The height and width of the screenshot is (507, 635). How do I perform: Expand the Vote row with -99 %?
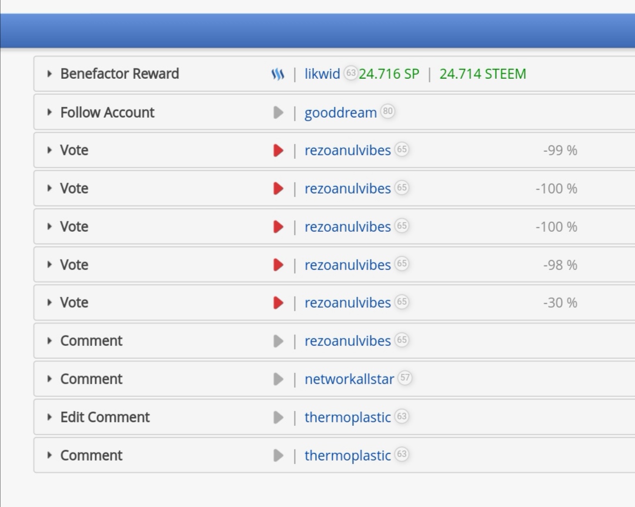pos(49,151)
